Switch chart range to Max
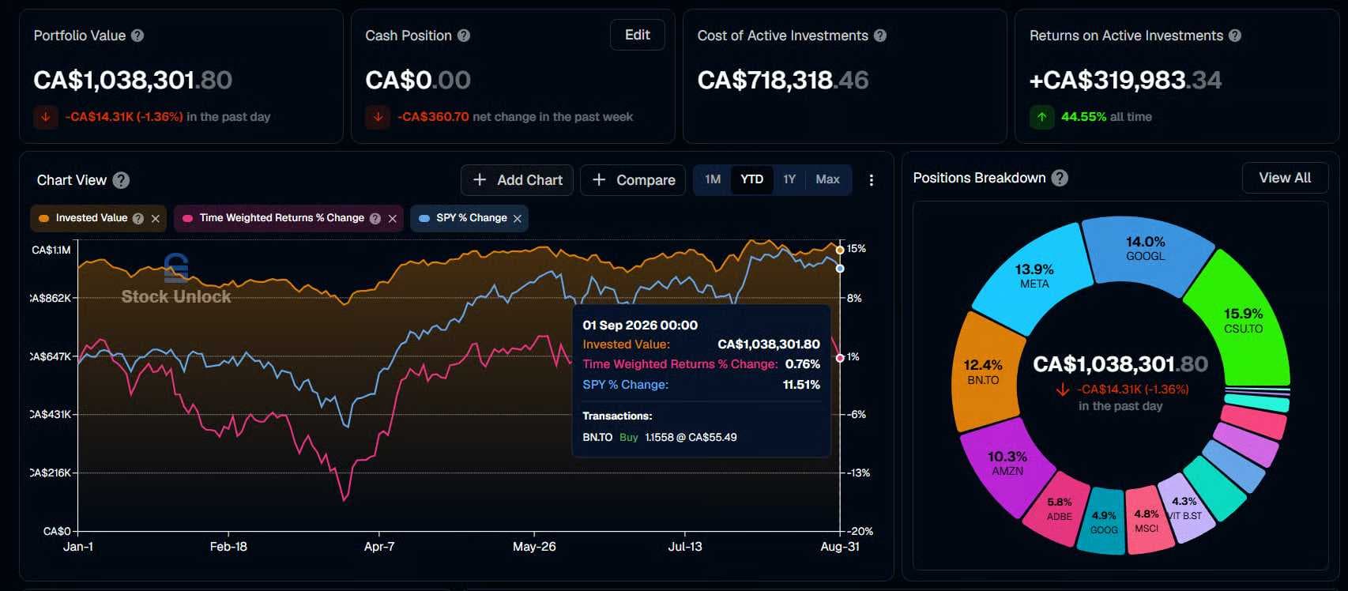Viewport: 1348px width, 591px height. [827, 180]
